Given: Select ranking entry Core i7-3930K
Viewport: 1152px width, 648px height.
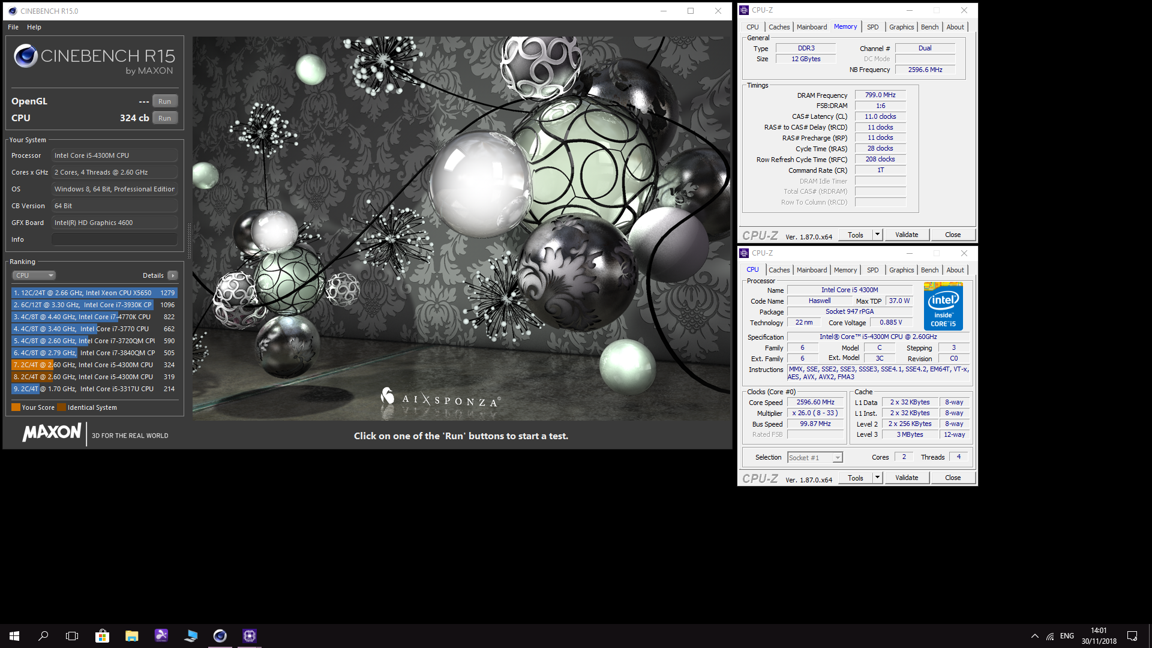Looking at the screenshot, I should point(94,305).
